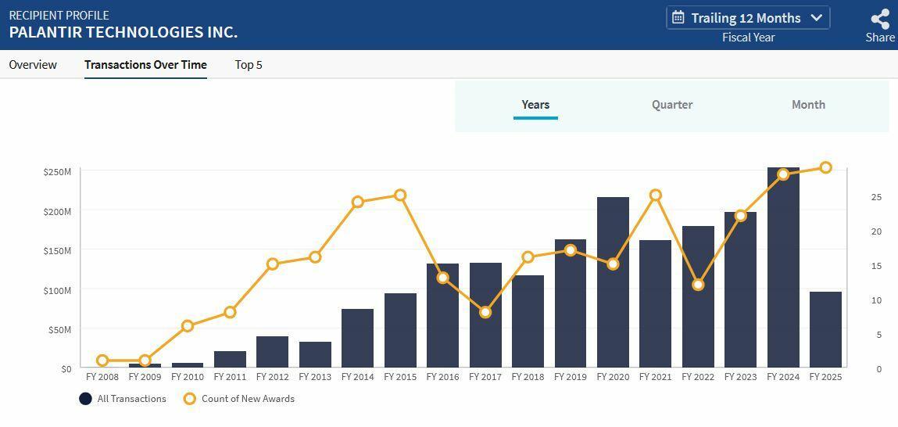Click the Palantir Technologies Inc. title
898x427 pixels.
pyautogui.click(x=123, y=32)
